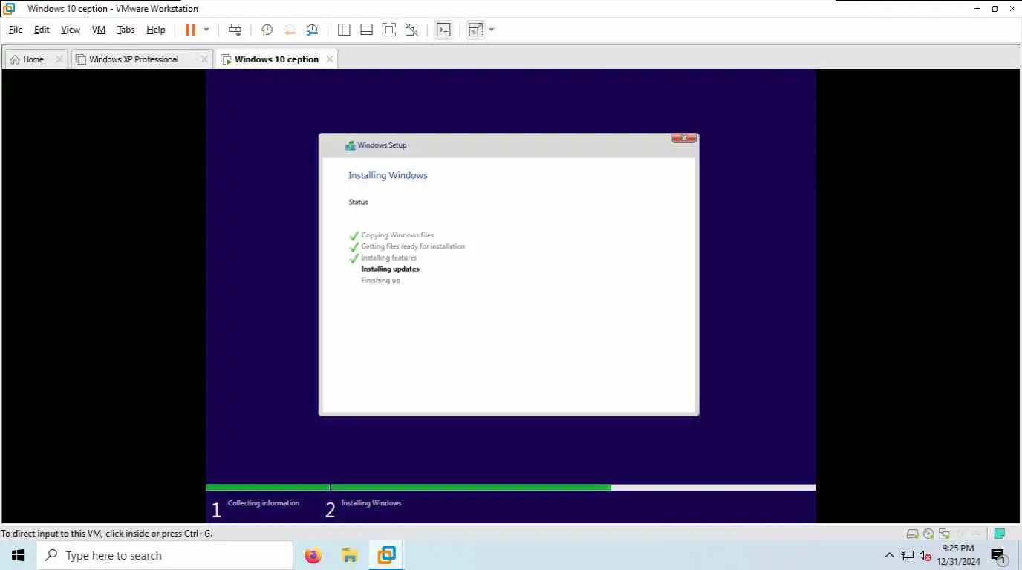Click the 'Status' label
1022x570 pixels.
(358, 202)
